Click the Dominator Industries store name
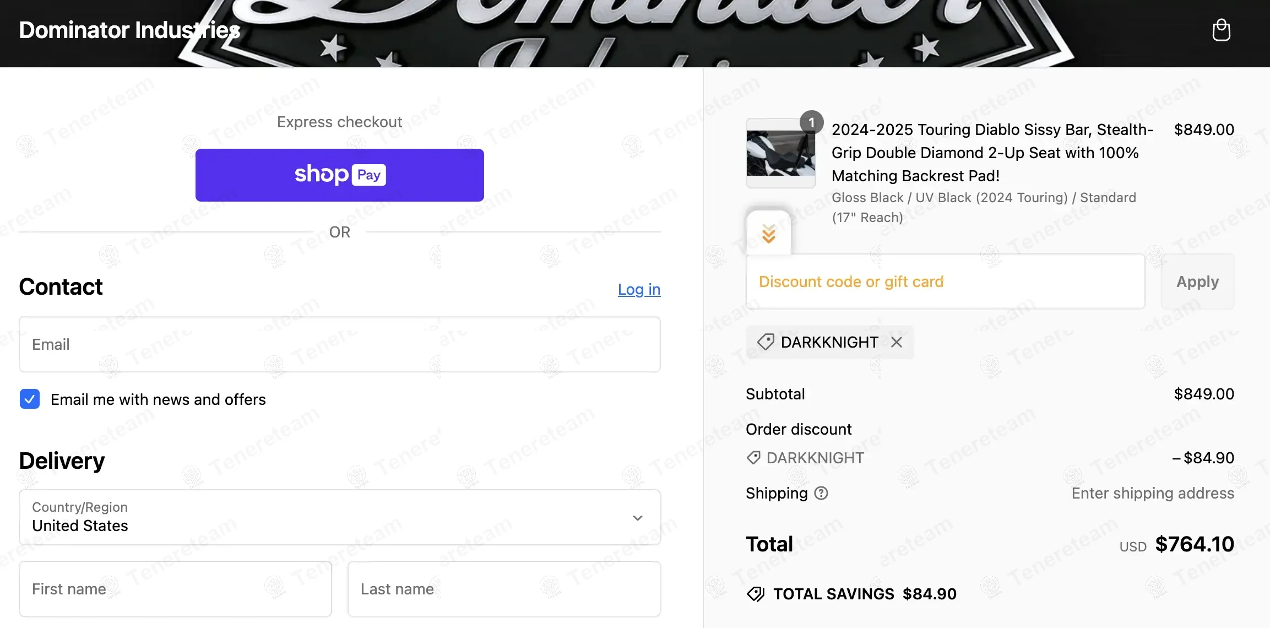 pyautogui.click(x=129, y=30)
